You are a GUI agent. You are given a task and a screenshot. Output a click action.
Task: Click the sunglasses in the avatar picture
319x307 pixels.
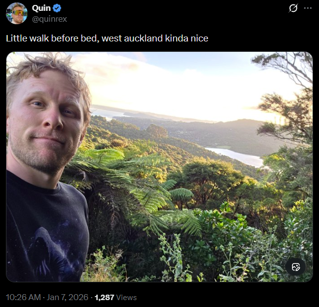[x=18, y=13]
